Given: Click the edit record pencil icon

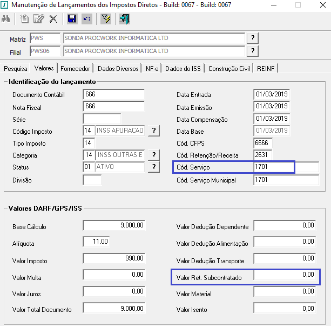Looking at the screenshot, I should [x=39, y=19].
